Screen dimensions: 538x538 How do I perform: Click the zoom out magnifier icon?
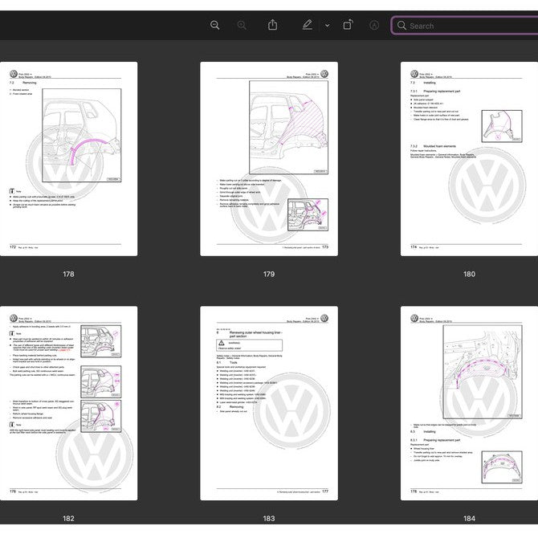214,26
